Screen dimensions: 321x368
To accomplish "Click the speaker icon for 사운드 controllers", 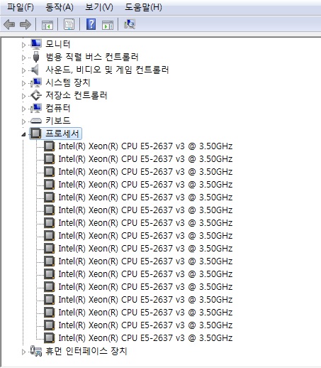I will click(35, 70).
